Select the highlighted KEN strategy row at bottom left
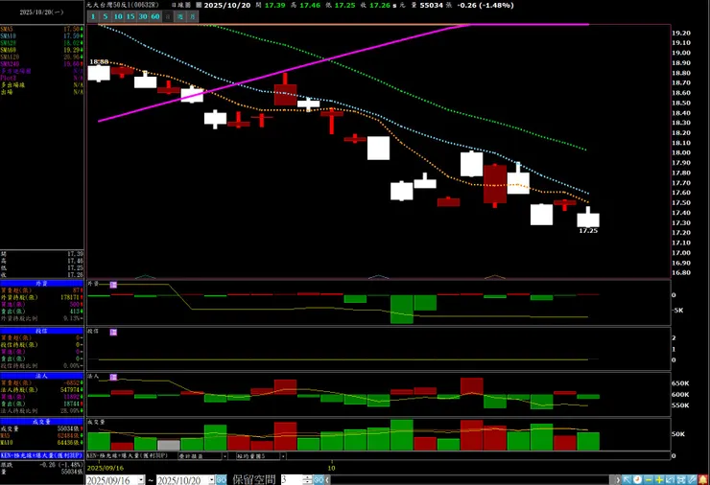 [41, 455]
